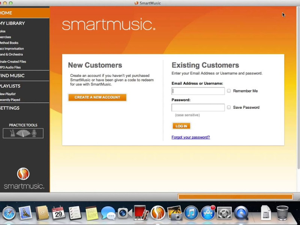
Task: Open Photo Booth in the dock
Action: point(141,213)
